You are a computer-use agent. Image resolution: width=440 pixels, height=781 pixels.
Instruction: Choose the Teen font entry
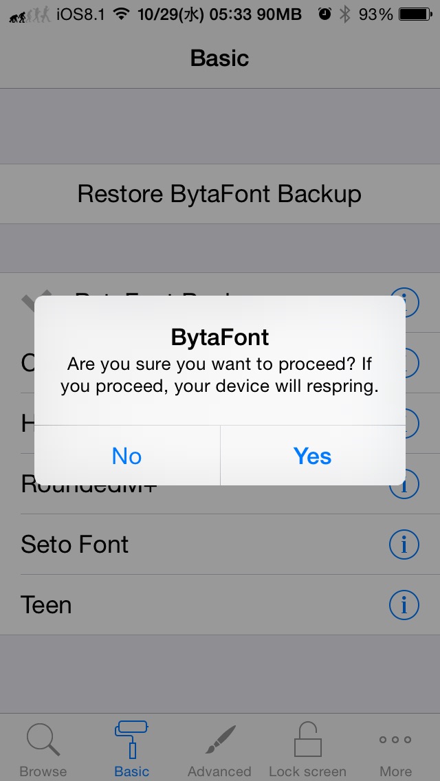coord(220,605)
